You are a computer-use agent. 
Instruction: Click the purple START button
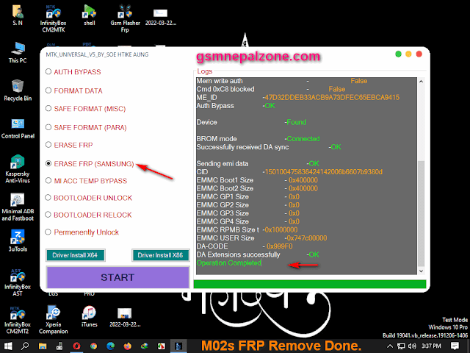[x=117, y=277]
